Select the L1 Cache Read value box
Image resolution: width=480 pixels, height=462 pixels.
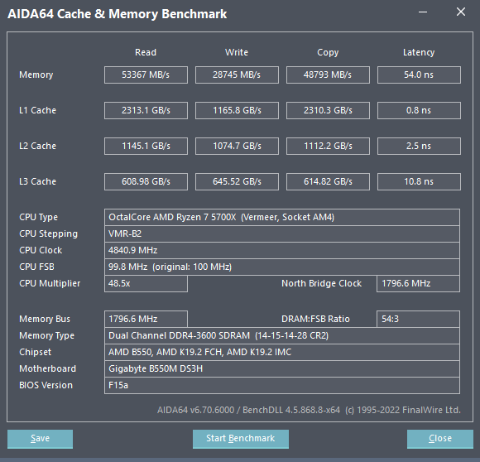146,110
